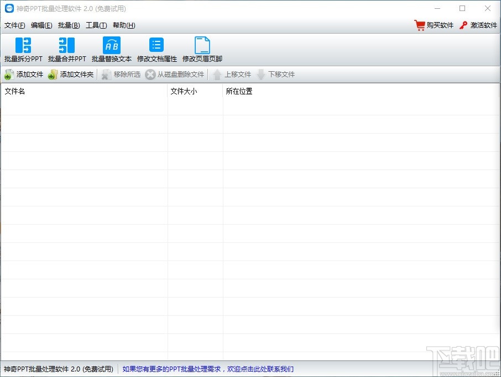The width and height of the screenshot is (501, 377).
Task: Open 修改文档属性 document properties tool
Action: click(x=156, y=50)
